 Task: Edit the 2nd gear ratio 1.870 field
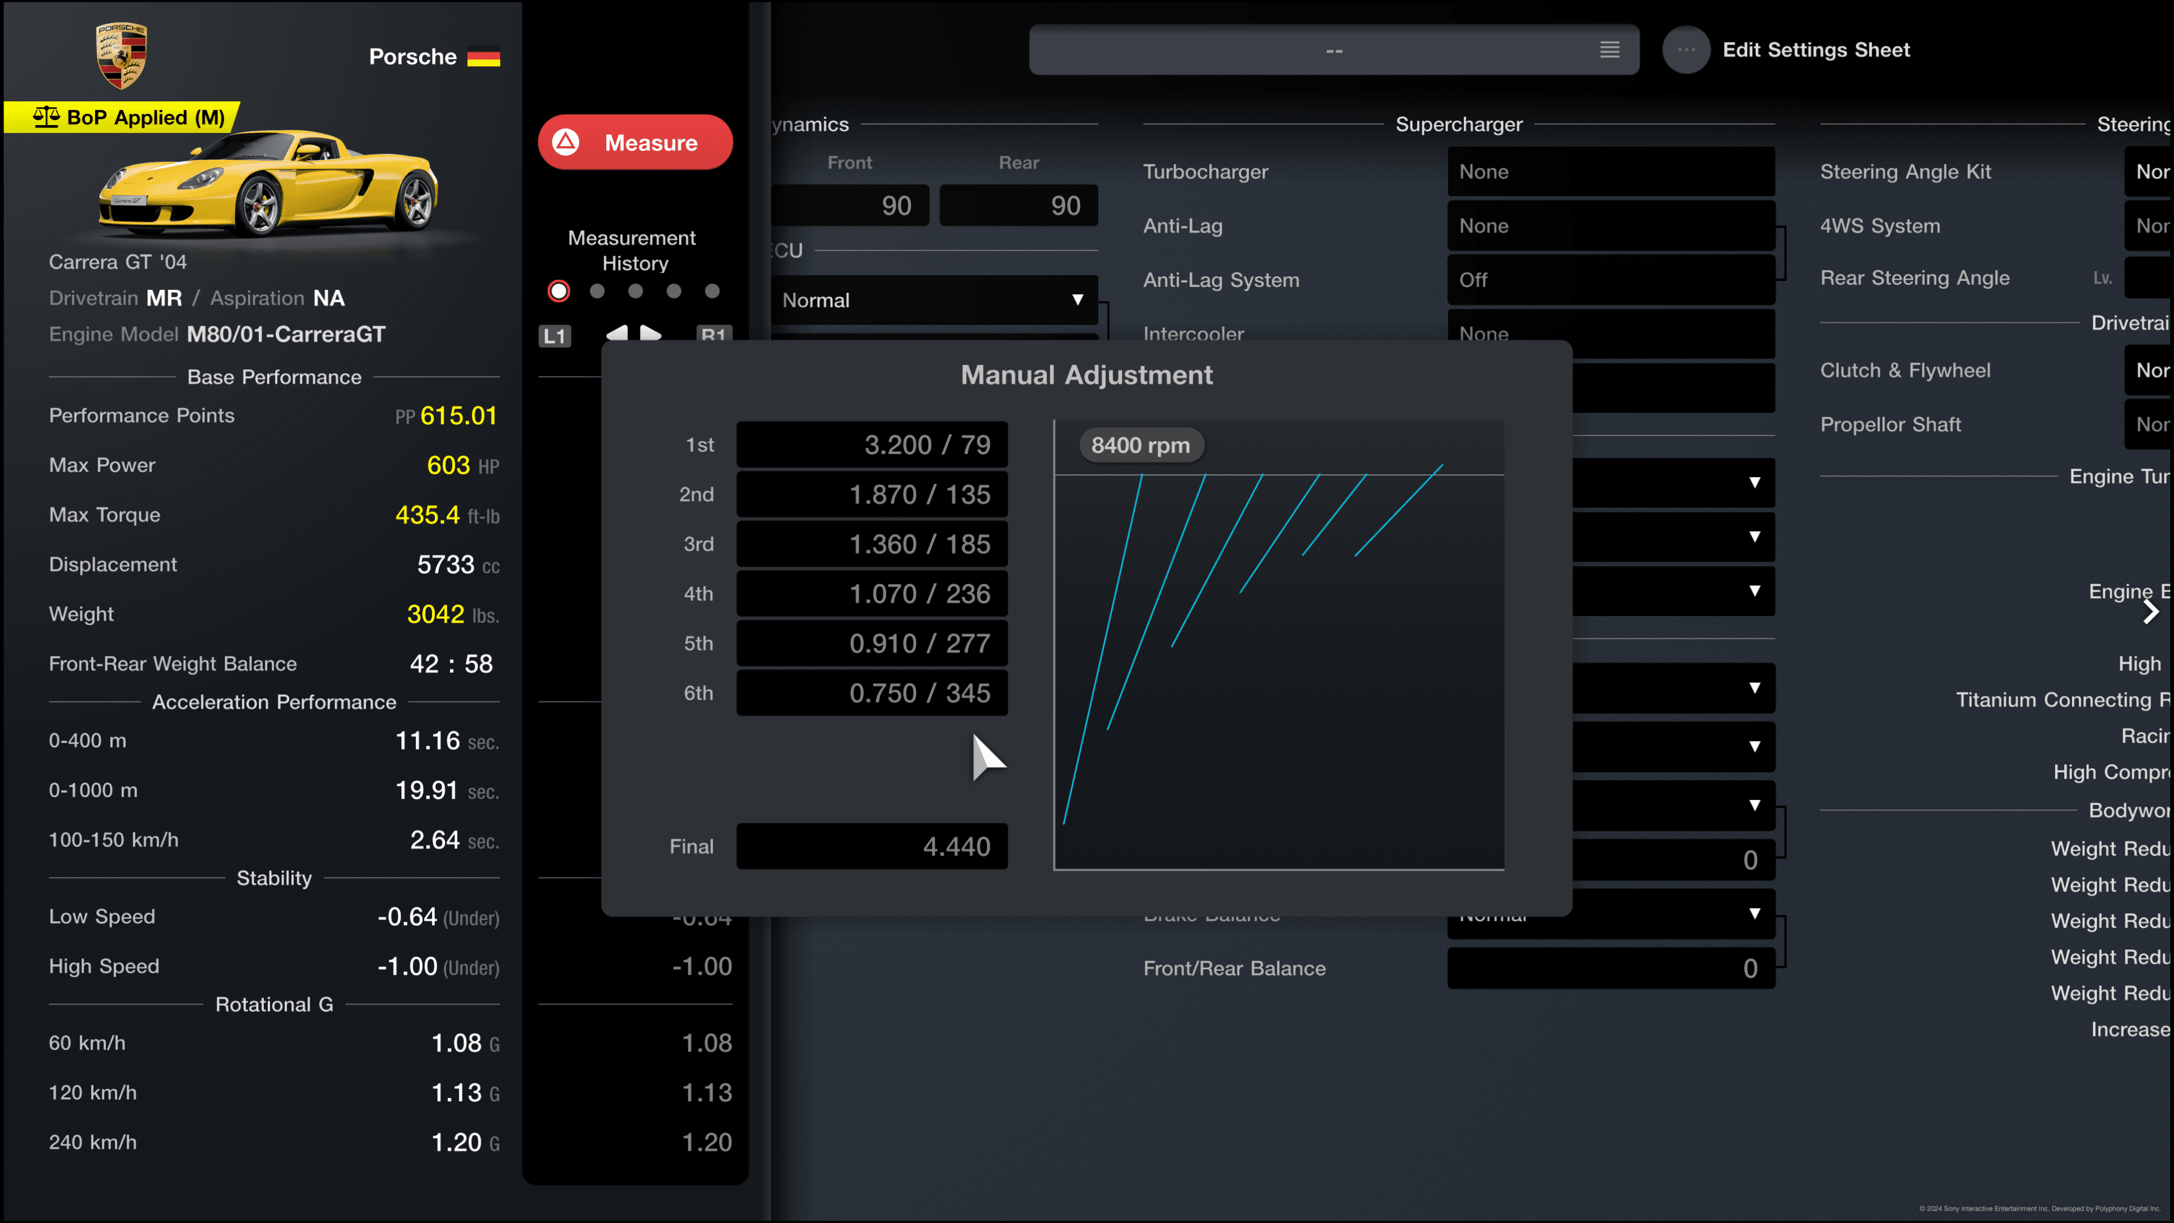click(x=872, y=495)
